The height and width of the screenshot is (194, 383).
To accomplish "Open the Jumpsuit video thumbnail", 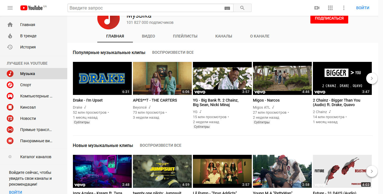I will pos(162,171).
